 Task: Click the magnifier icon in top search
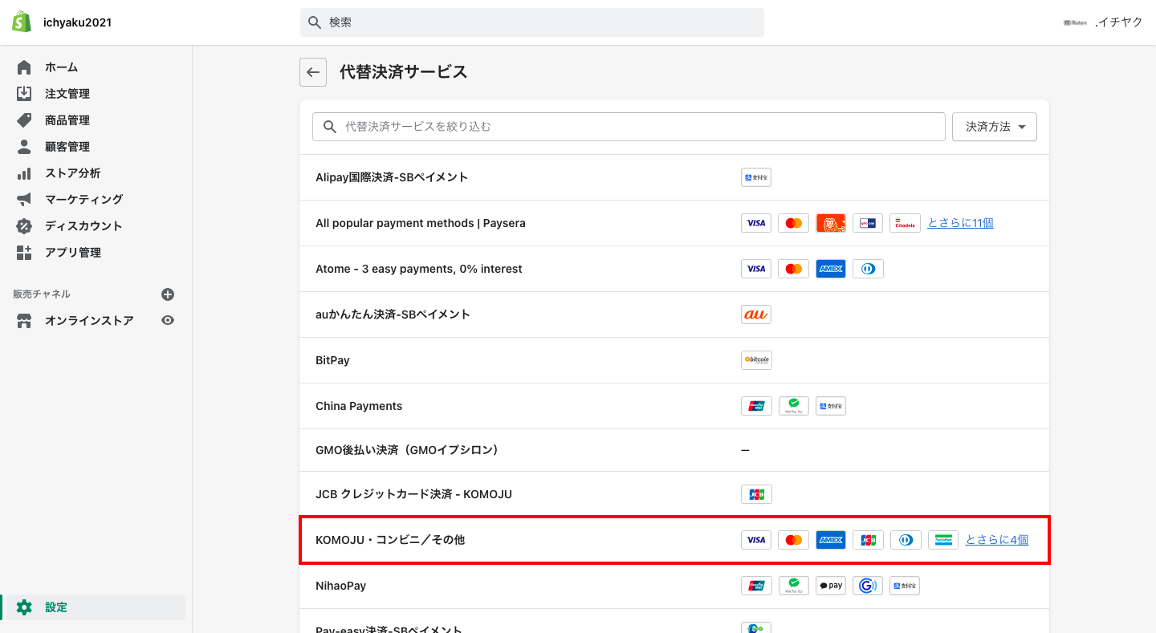pos(315,22)
